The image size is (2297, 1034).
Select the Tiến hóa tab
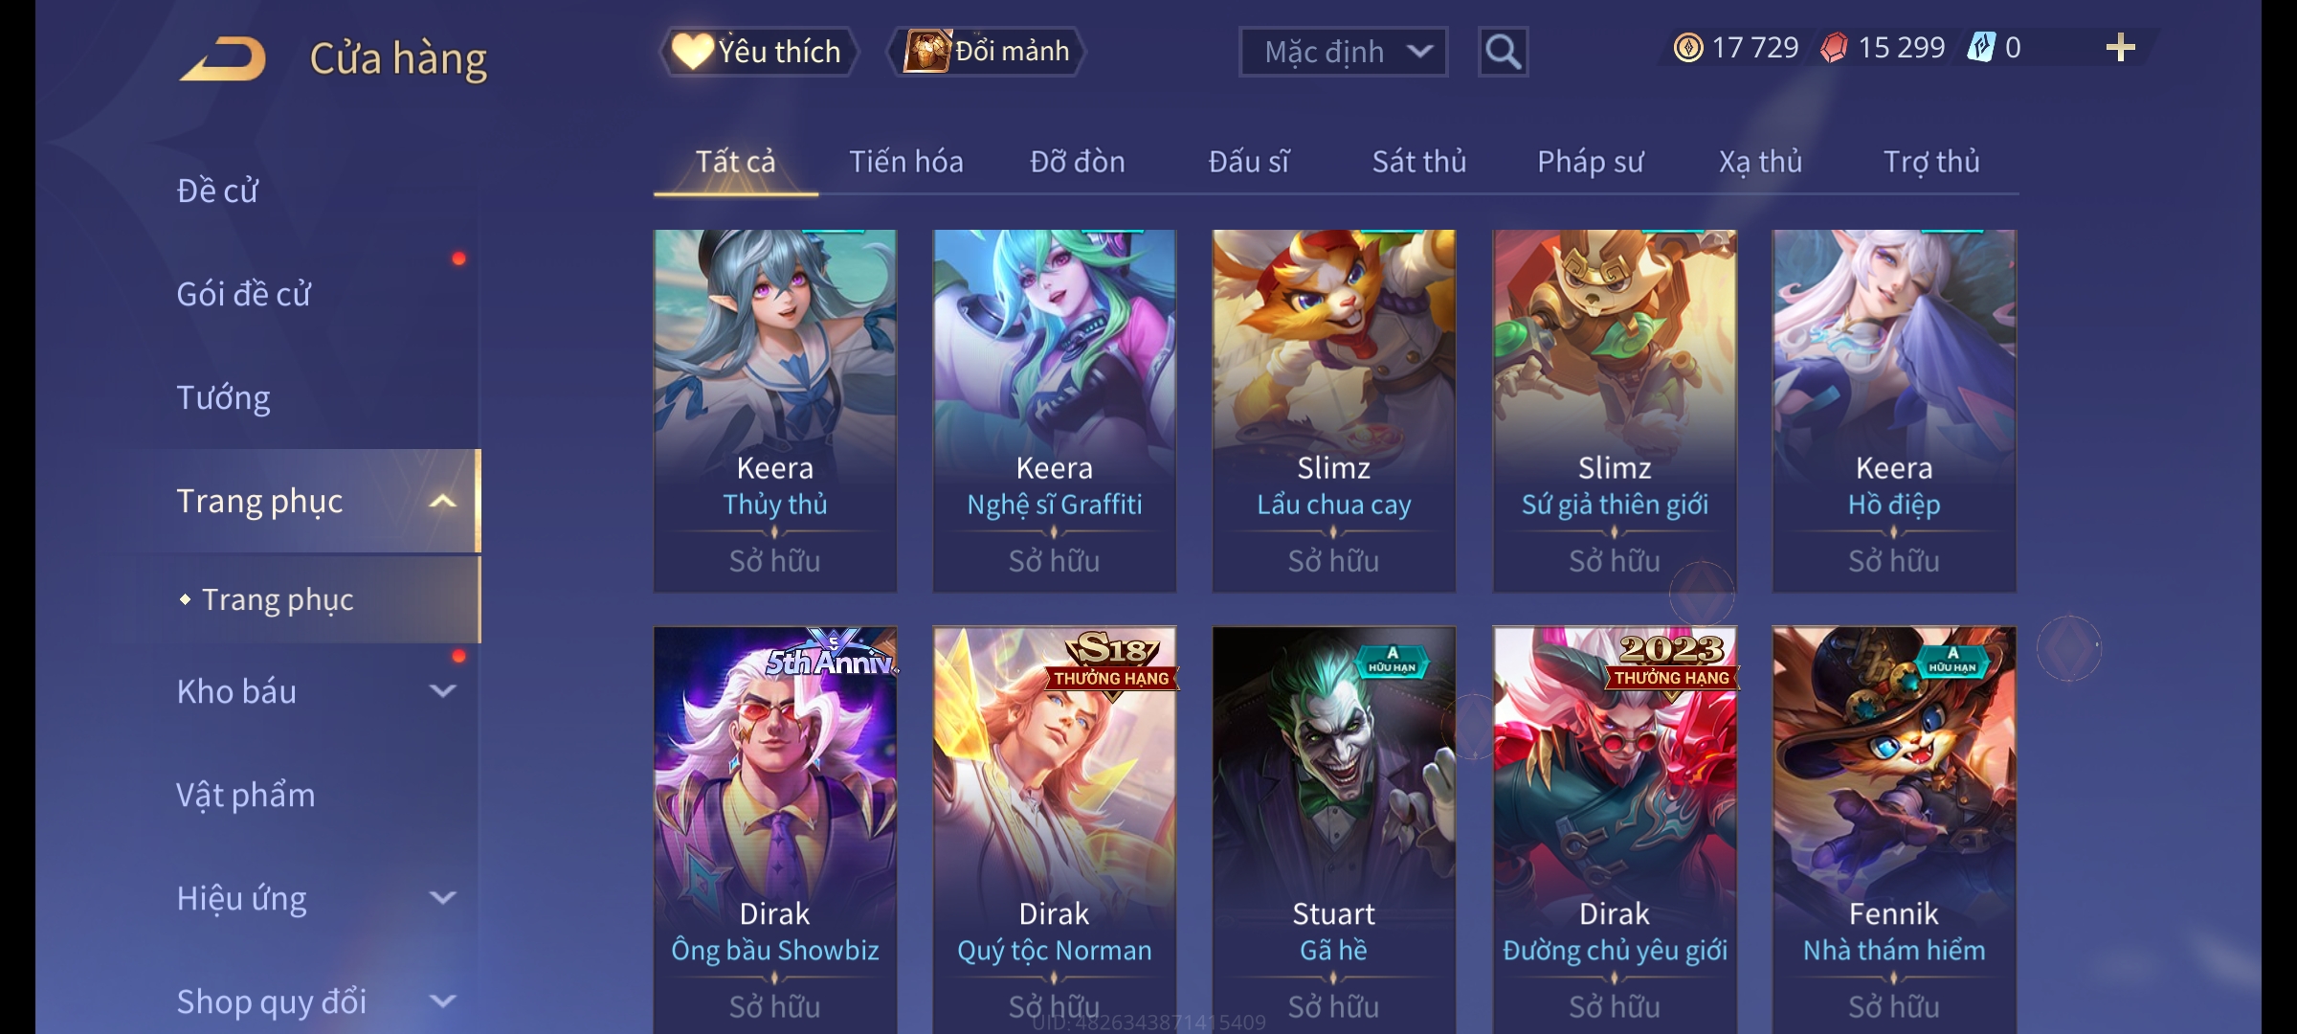coord(906,162)
